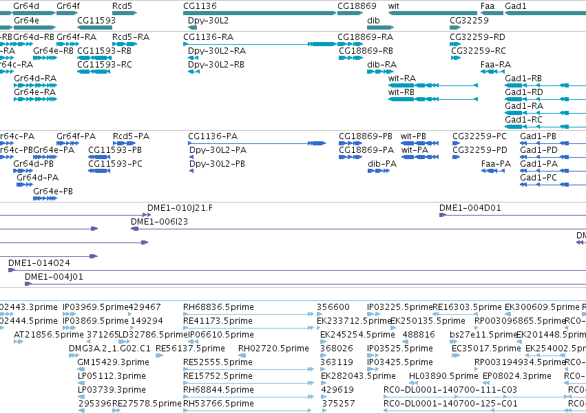The width and height of the screenshot is (586, 414).
Task: Click BAC clone DME1-004D01
Action: tap(470, 208)
